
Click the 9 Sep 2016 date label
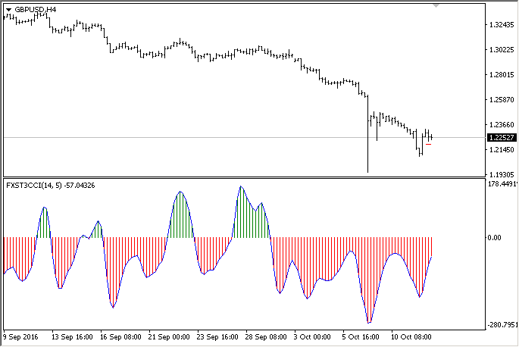click(x=20, y=337)
